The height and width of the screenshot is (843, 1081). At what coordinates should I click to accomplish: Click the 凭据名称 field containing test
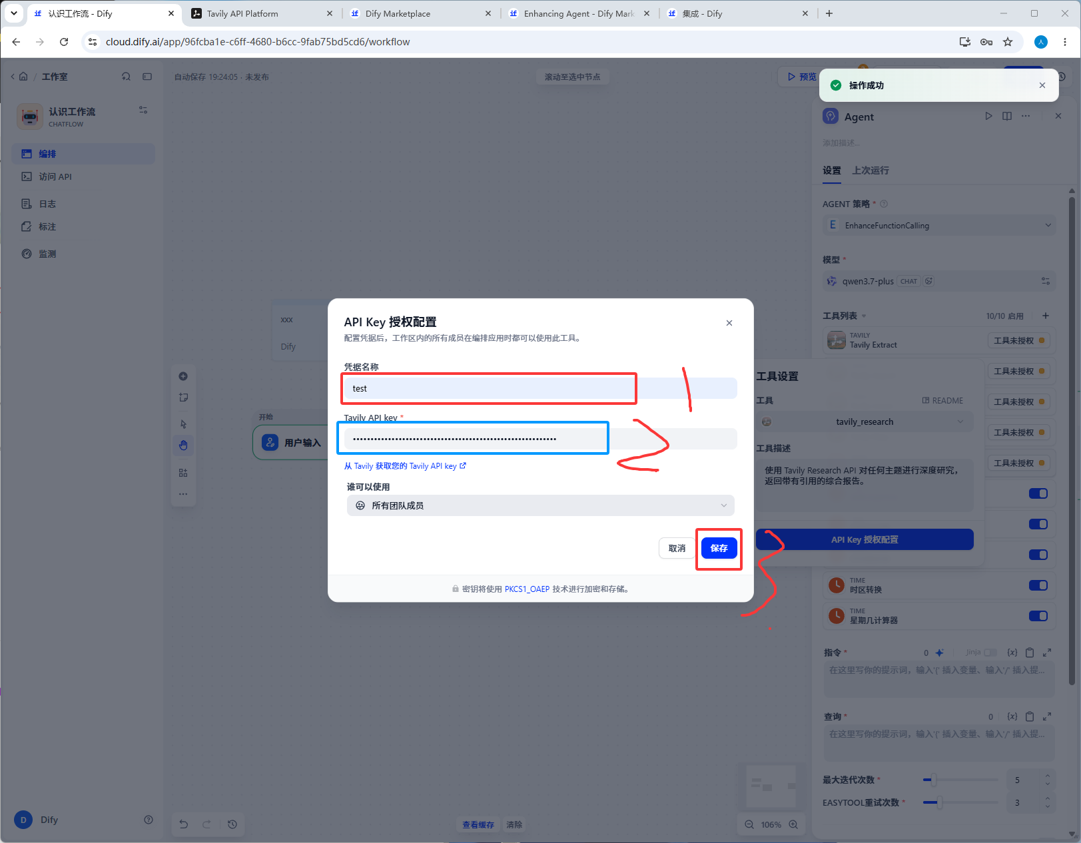540,388
